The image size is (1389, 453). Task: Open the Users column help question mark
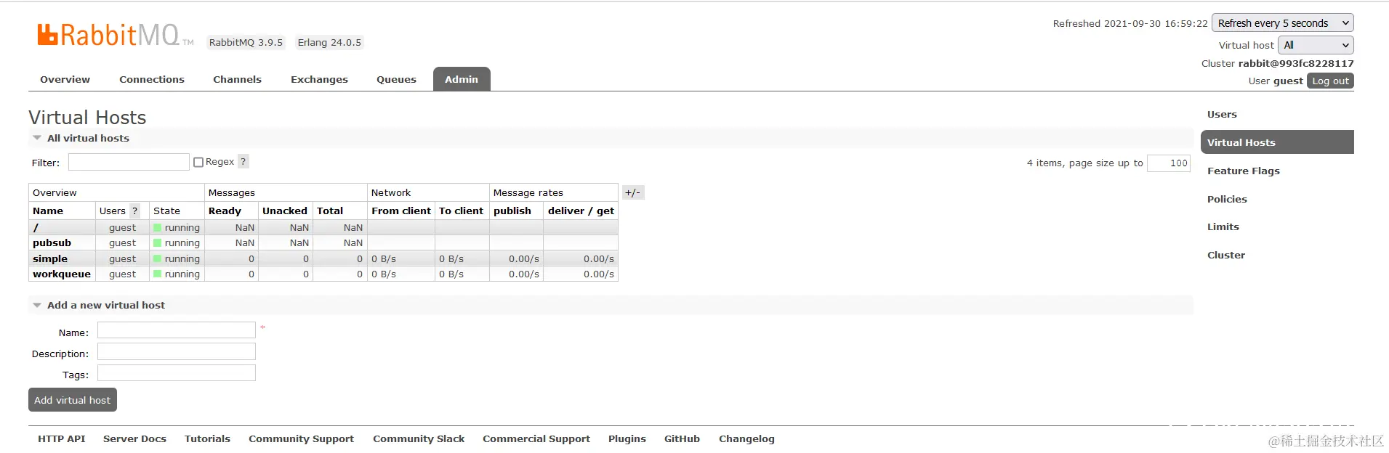click(134, 211)
